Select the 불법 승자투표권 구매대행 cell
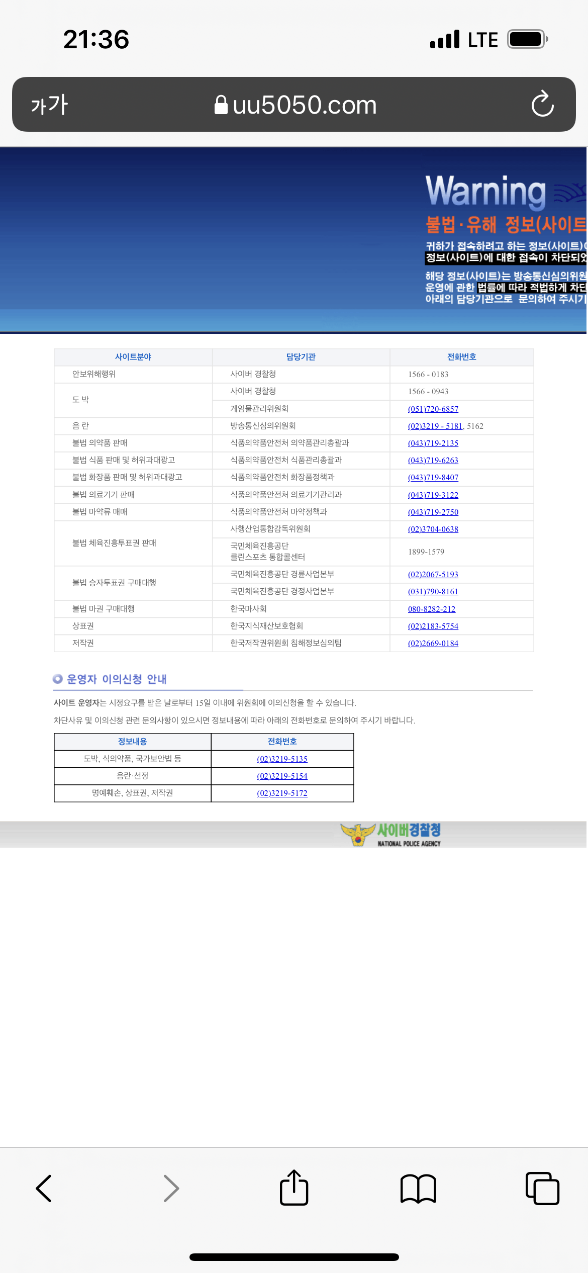This screenshot has height=1273, width=588. click(133, 583)
